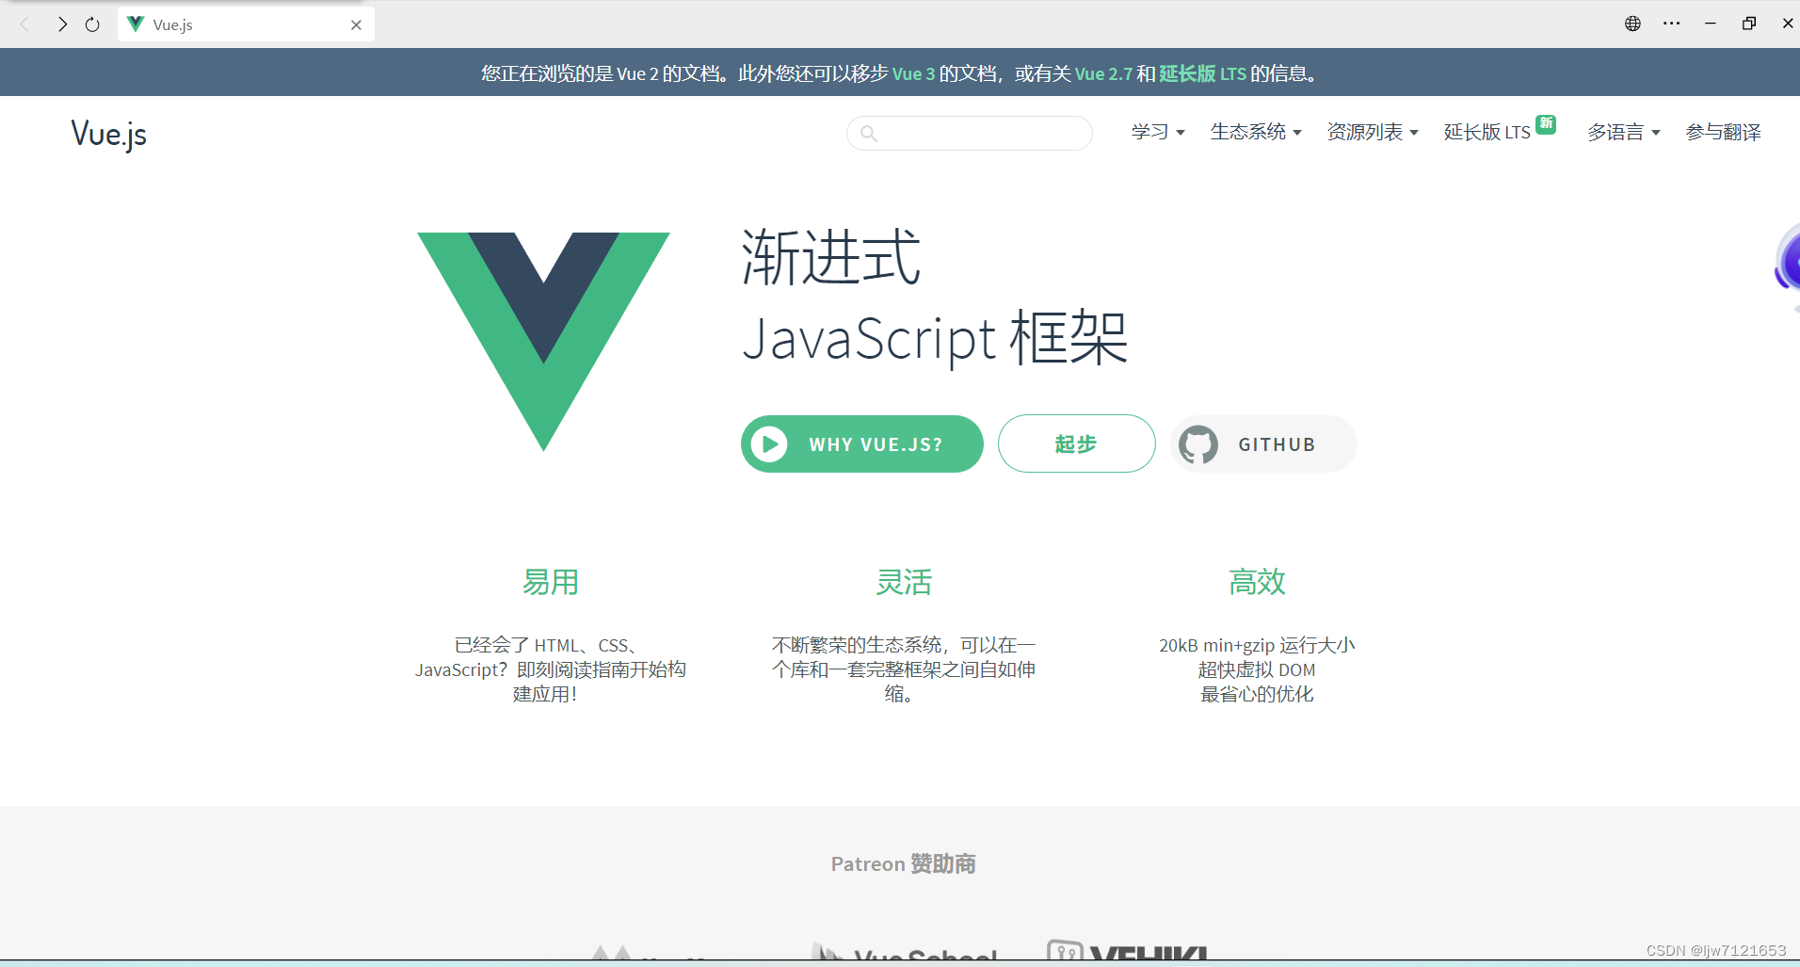Image resolution: width=1800 pixels, height=967 pixels.
Task: Click the 起步 button
Action: click(1076, 444)
